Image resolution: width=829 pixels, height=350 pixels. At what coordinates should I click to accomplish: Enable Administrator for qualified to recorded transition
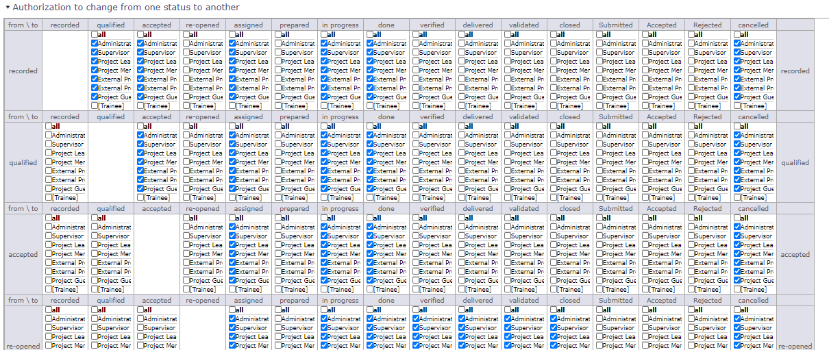pos(49,135)
